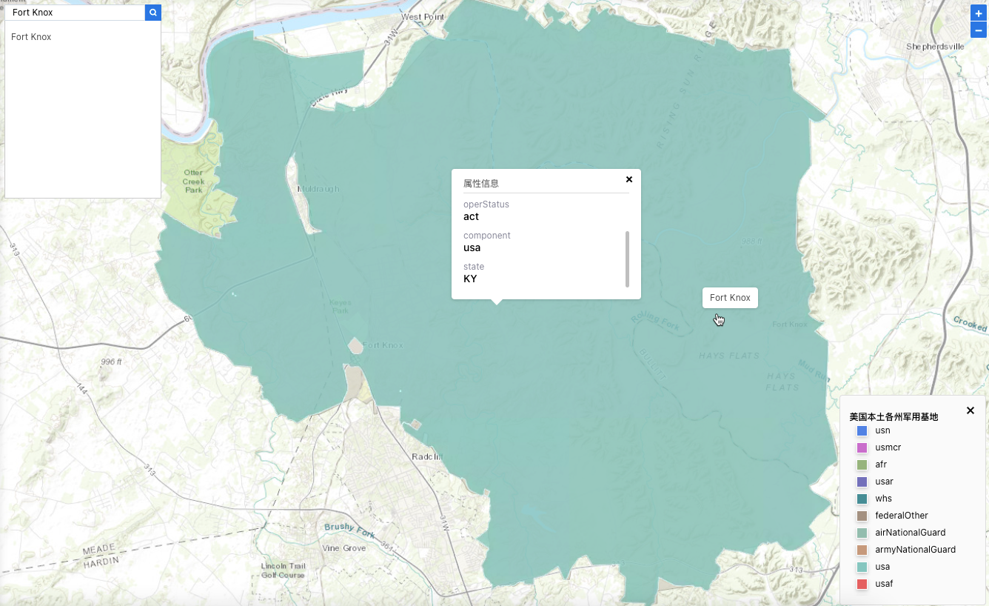
Task: Click the Muldraugh town label
Action: tap(318, 189)
